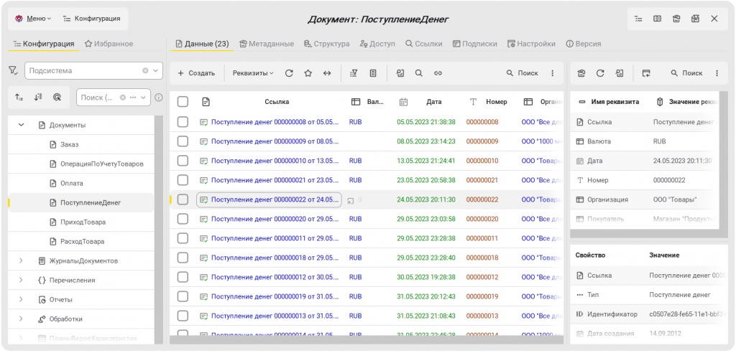Image resolution: width=736 pixels, height=353 pixels.
Task: Tick checkbox for Поступление денег 000000008
Action: coord(183,122)
